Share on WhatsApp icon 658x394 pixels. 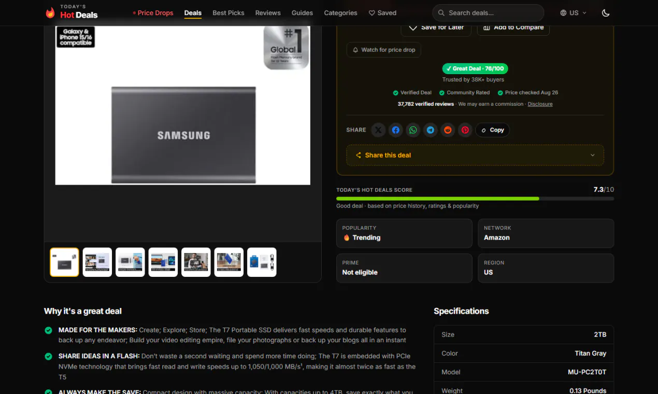[x=413, y=130]
